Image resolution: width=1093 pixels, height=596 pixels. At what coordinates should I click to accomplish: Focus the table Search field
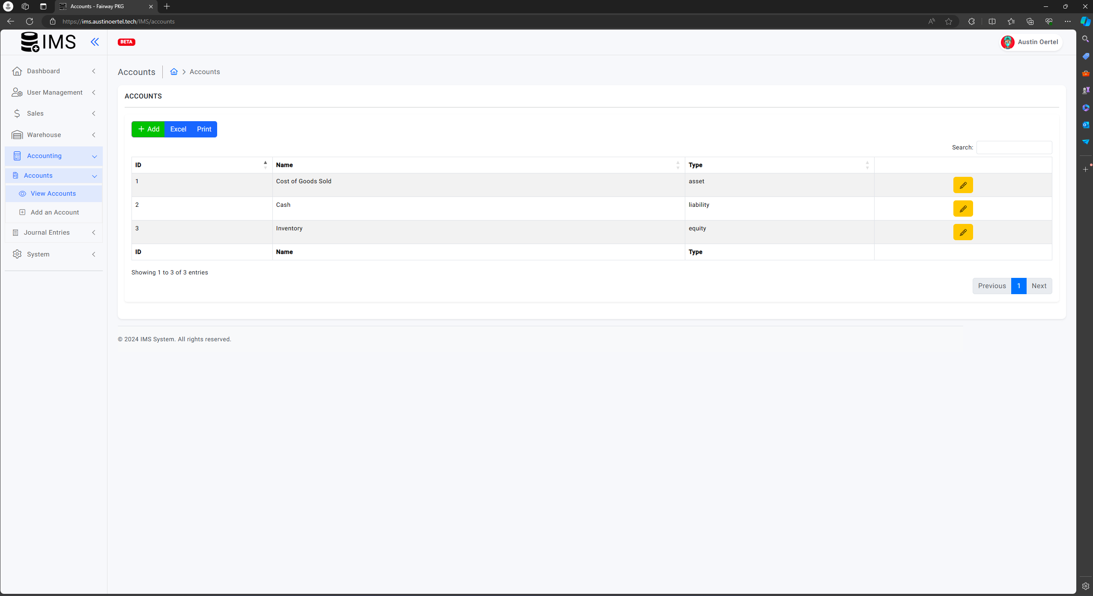pyautogui.click(x=1014, y=147)
